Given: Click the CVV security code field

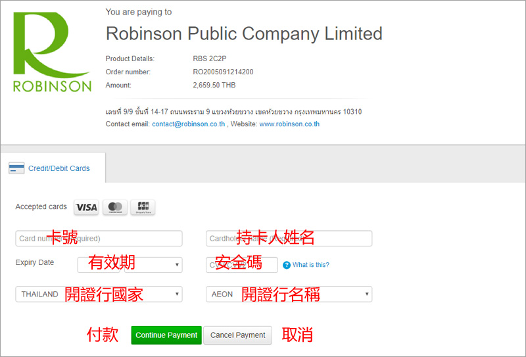Looking at the screenshot, I should pos(241,265).
